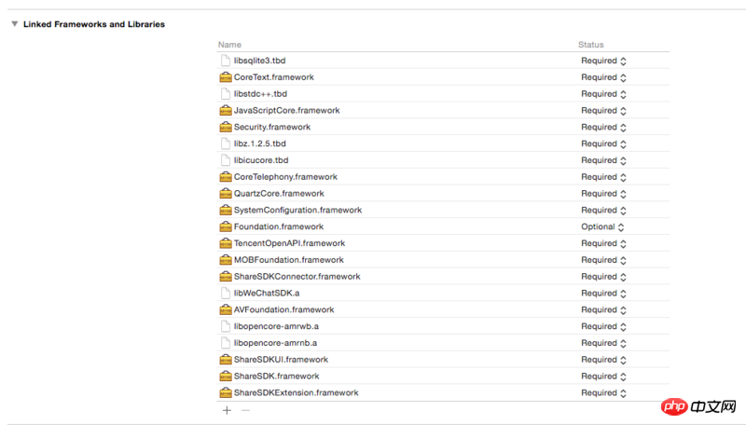Screen dimensions: 746x425
Task: Click the libicucore.tbd file icon
Action: coord(226,160)
